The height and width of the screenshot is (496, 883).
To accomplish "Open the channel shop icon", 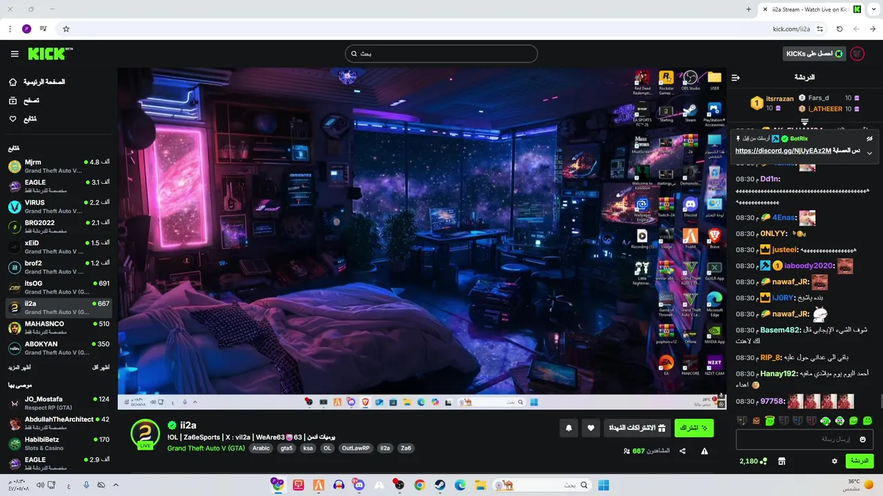I will 782,461.
